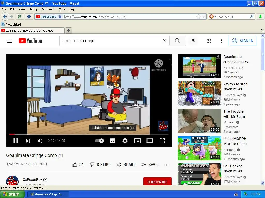Enter full screen mode
This screenshot has height=198, width=265.
coord(162,141)
